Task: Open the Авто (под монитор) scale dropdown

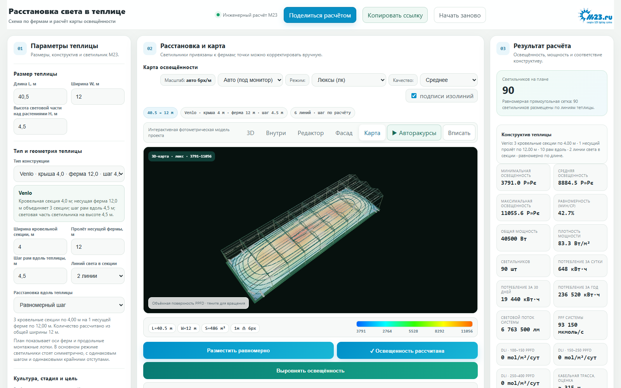Action: (250, 80)
